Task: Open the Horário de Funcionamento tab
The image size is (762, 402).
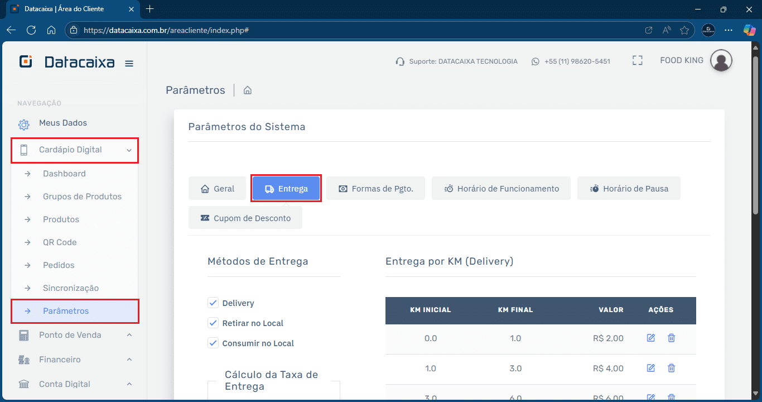Action: [501, 189]
